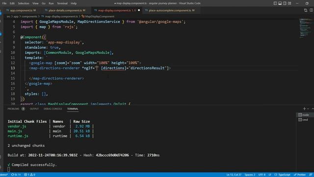Click the Prettier status item

[x=300, y=175]
